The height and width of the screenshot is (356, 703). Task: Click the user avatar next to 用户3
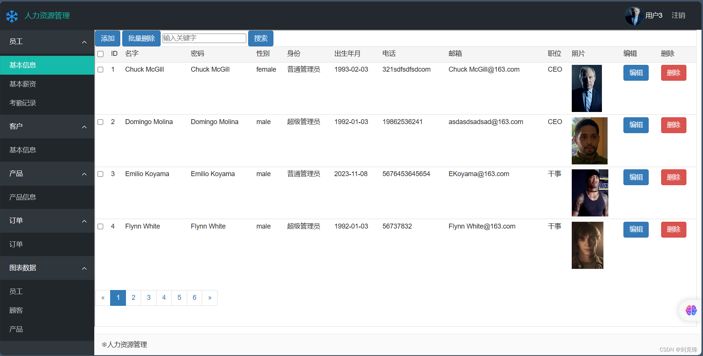coord(634,15)
